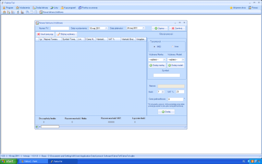Click the tile windows side-by-side icon
This screenshot has height=164, width=262.
(x=31, y=12)
